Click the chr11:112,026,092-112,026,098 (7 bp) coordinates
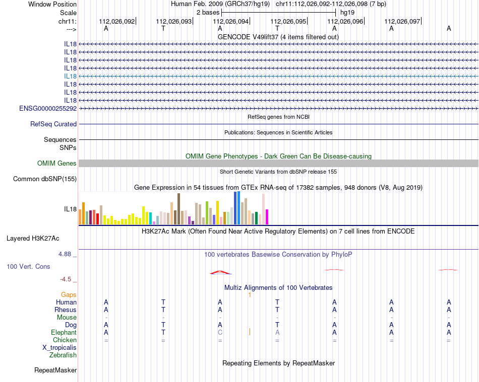479x382 pixels. pos(331,4)
